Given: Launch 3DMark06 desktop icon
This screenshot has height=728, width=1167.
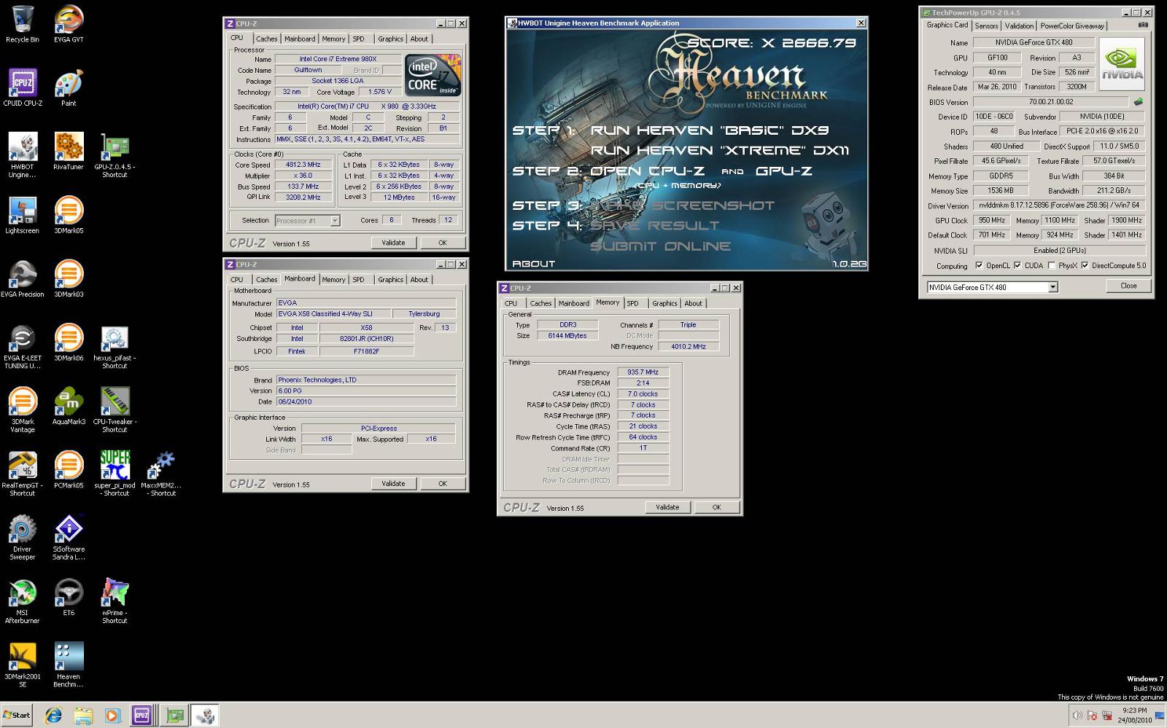Looking at the screenshot, I should pyautogui.click(x=69, y=342).
